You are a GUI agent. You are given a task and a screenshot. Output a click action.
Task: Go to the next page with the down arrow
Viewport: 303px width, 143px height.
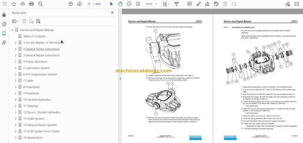click(x=79, y=4)
